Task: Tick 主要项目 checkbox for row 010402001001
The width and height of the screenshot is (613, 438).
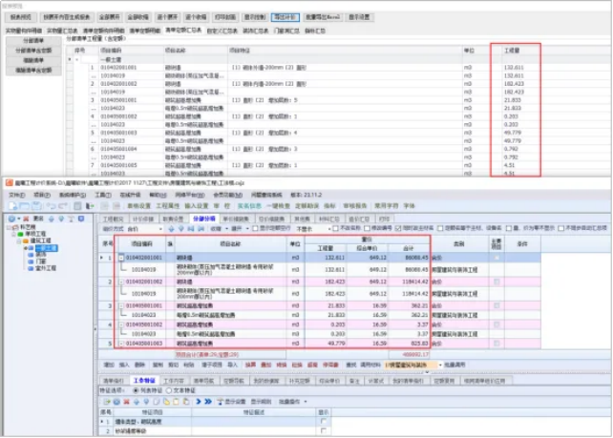Action: (496, 258)
